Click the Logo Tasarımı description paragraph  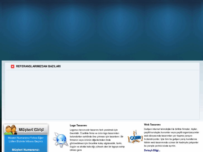click(x=97, y=140)
